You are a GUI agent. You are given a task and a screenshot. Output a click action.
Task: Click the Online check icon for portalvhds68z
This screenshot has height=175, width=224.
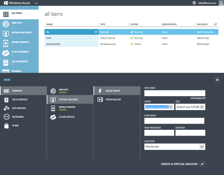pos(132,44)
